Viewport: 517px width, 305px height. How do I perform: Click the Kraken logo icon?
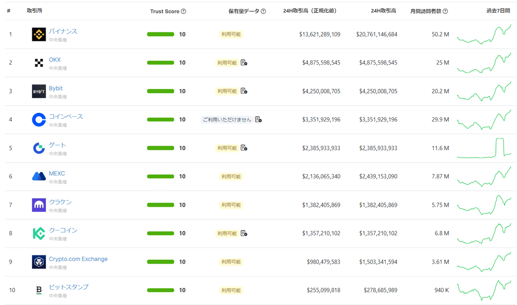click(38, 205)
